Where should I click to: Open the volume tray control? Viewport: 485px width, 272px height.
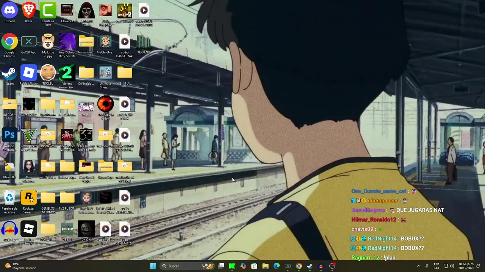[452, 266]
